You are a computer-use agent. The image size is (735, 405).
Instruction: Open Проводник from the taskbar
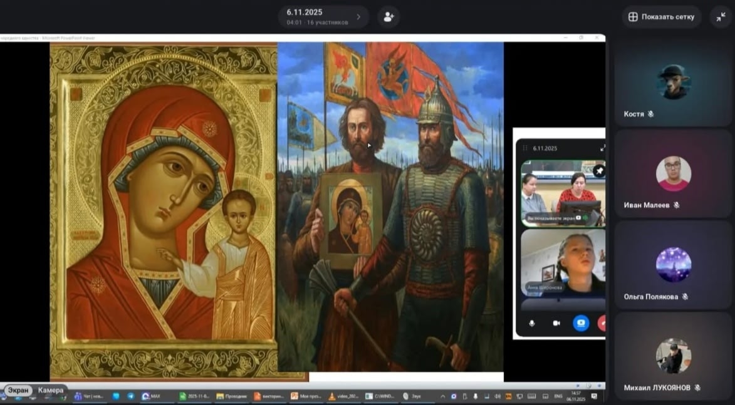click(x=231, y=396)
